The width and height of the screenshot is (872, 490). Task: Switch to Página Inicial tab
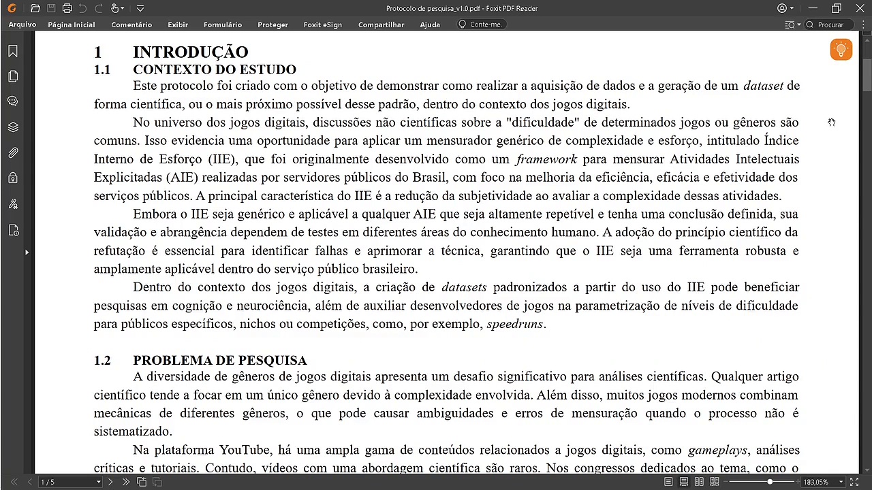72,24
